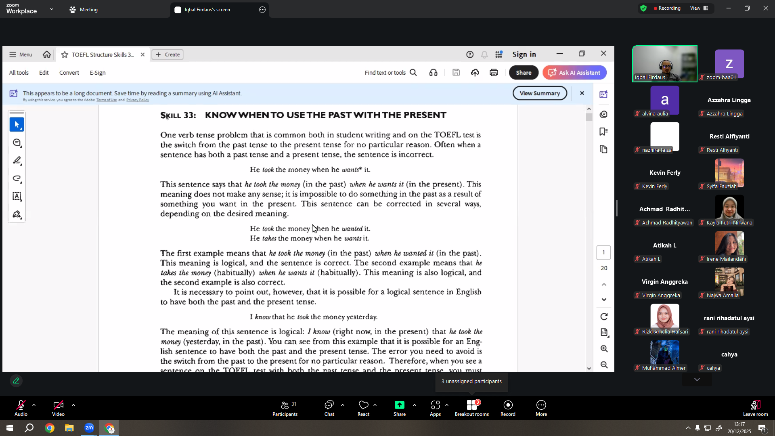Show more participants chevron below gallery
The image size is (775, 436).
point(697,379)
